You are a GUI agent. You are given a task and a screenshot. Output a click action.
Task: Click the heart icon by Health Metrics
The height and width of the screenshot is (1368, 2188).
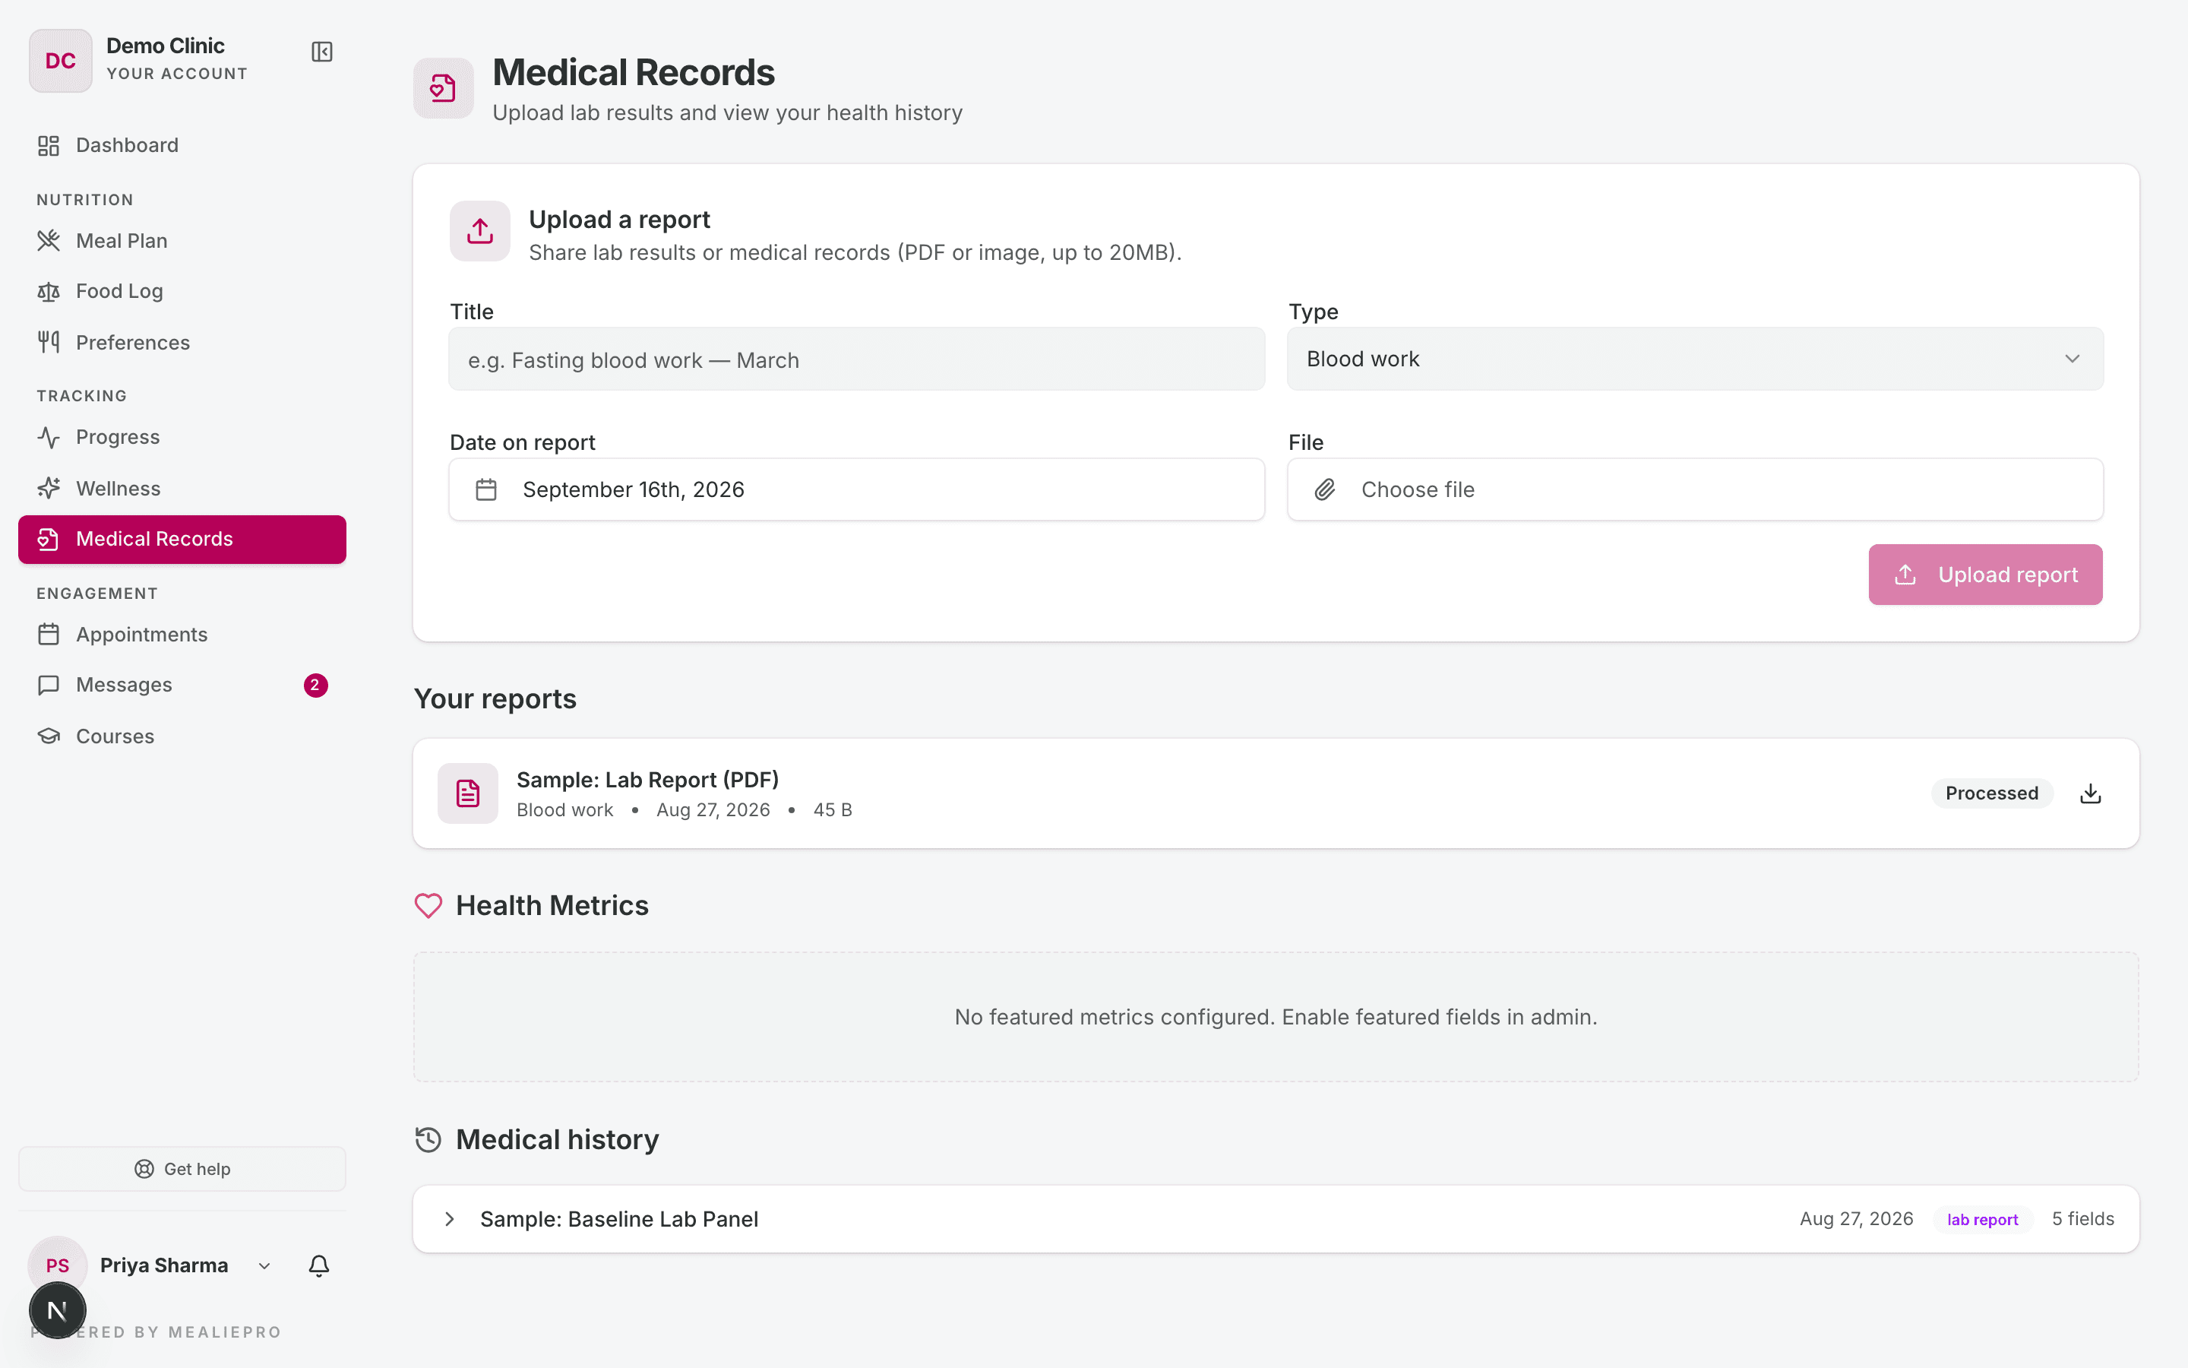click(x=428, y=906)
